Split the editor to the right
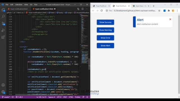This screenshot has height=101, width=180. [82, 9]
